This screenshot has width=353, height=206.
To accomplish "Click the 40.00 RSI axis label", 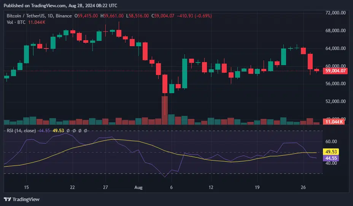I will tap(331, 163).
